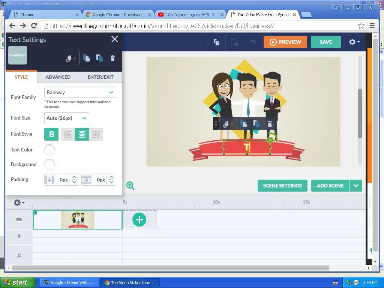
Task: Select scene 1 thumbnail in timeline
Action: pos(77,220)
